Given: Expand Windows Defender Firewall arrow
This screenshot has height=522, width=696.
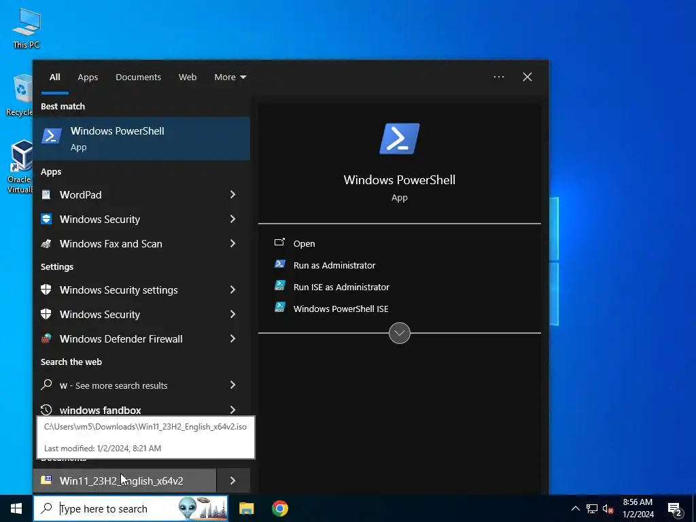Looking at the screenshot, I should coord(232,338).
